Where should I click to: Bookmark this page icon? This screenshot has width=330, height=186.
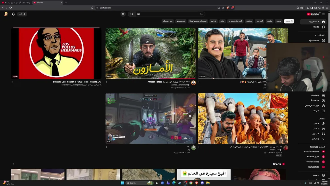pos(92,8)
